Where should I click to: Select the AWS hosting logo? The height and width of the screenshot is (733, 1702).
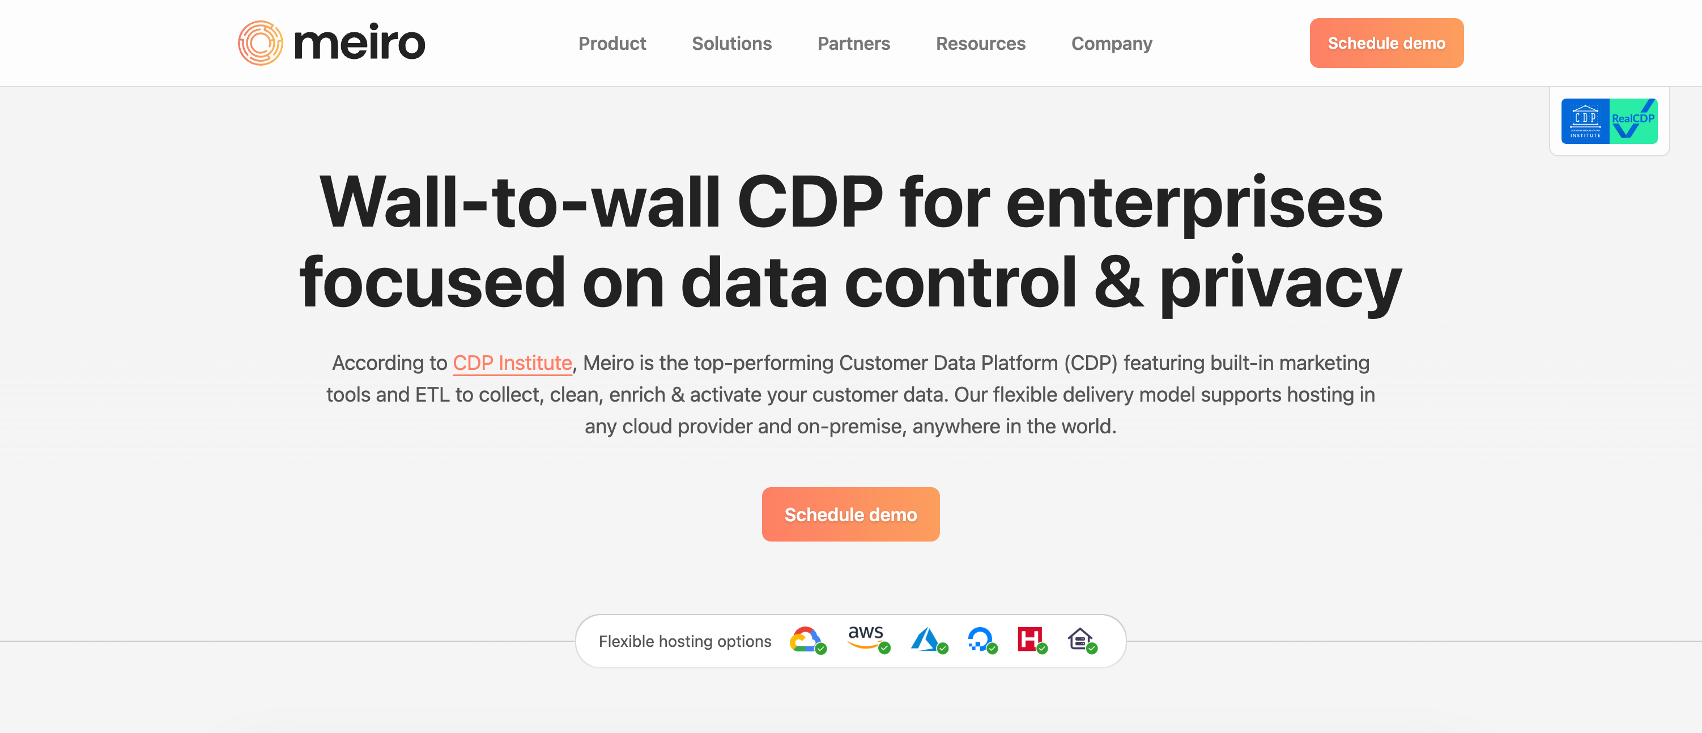866,638
